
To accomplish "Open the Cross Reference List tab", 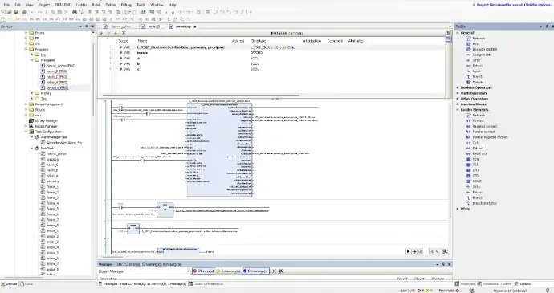I will click(206, 284).
